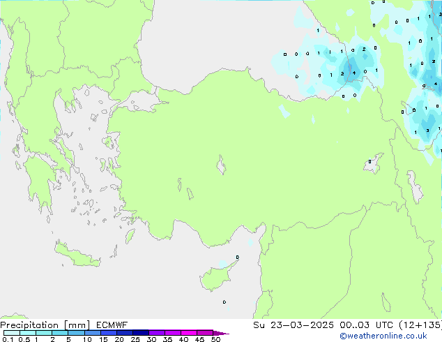Pick the 45 to 50 mm legend swatch
442x342 pixels.
click(205, 333)
